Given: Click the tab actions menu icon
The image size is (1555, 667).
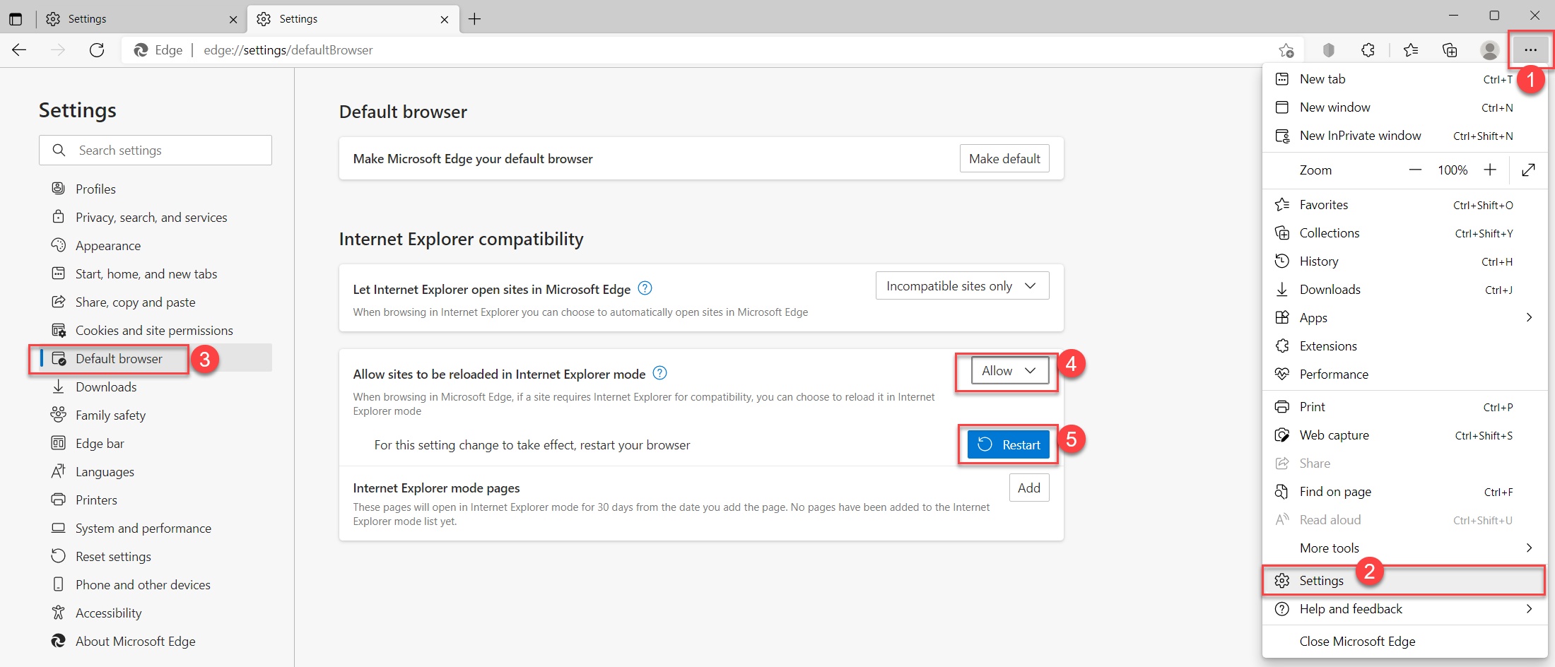Looking at the screenshot, I should click(x=16, y=19).
